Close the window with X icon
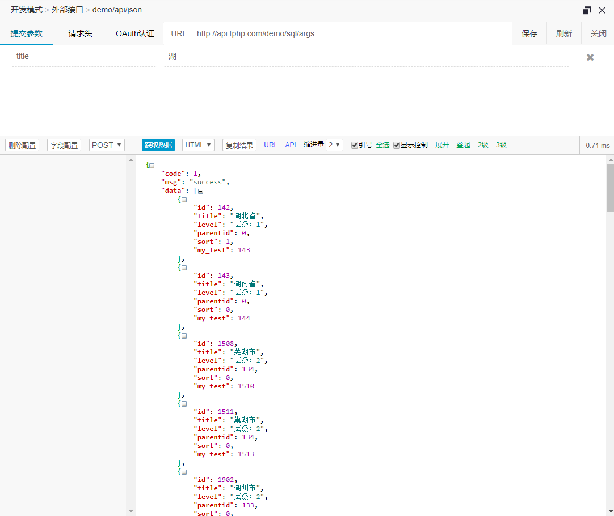 click(x=602, y=10)
